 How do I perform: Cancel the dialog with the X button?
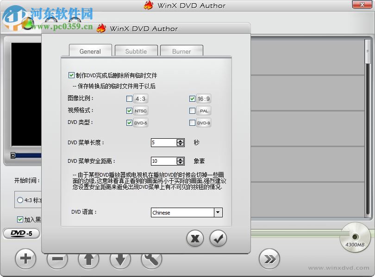coord(194,239)
